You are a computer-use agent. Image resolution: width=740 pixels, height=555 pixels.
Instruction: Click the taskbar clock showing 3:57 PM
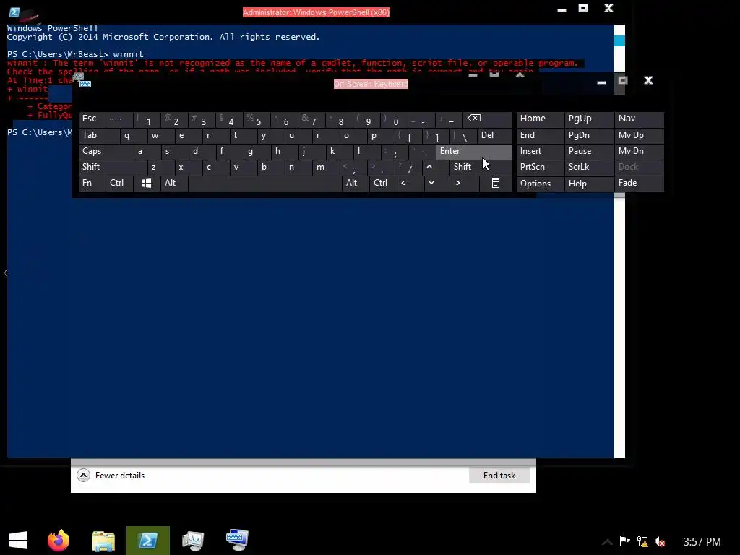[702, 542]
